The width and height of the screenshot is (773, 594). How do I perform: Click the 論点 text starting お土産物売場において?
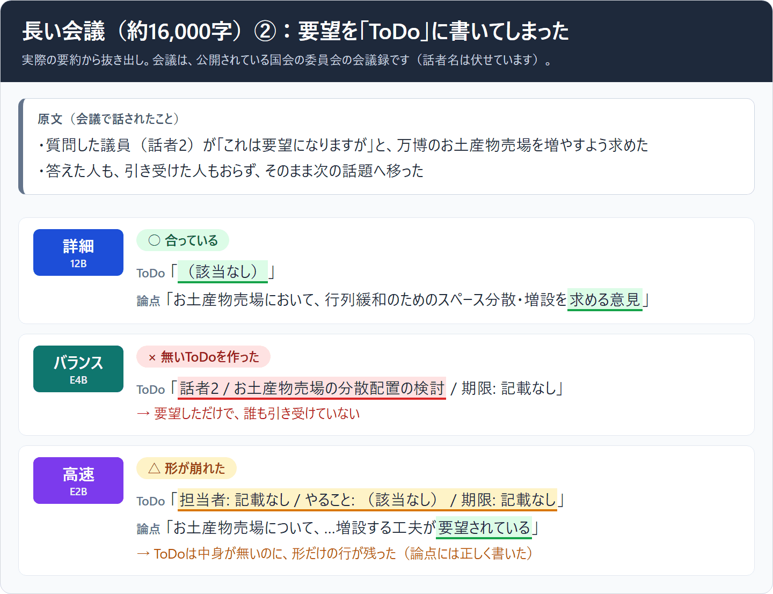coord(407,299)
